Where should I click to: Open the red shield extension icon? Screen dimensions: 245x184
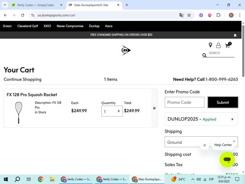(209, 15)
